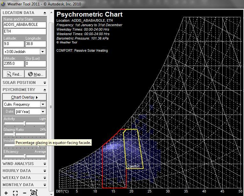The width and height of the screenshot is (244, 196).
Task: Expand the MONTHLY DATA section
Action: point(45,185)
